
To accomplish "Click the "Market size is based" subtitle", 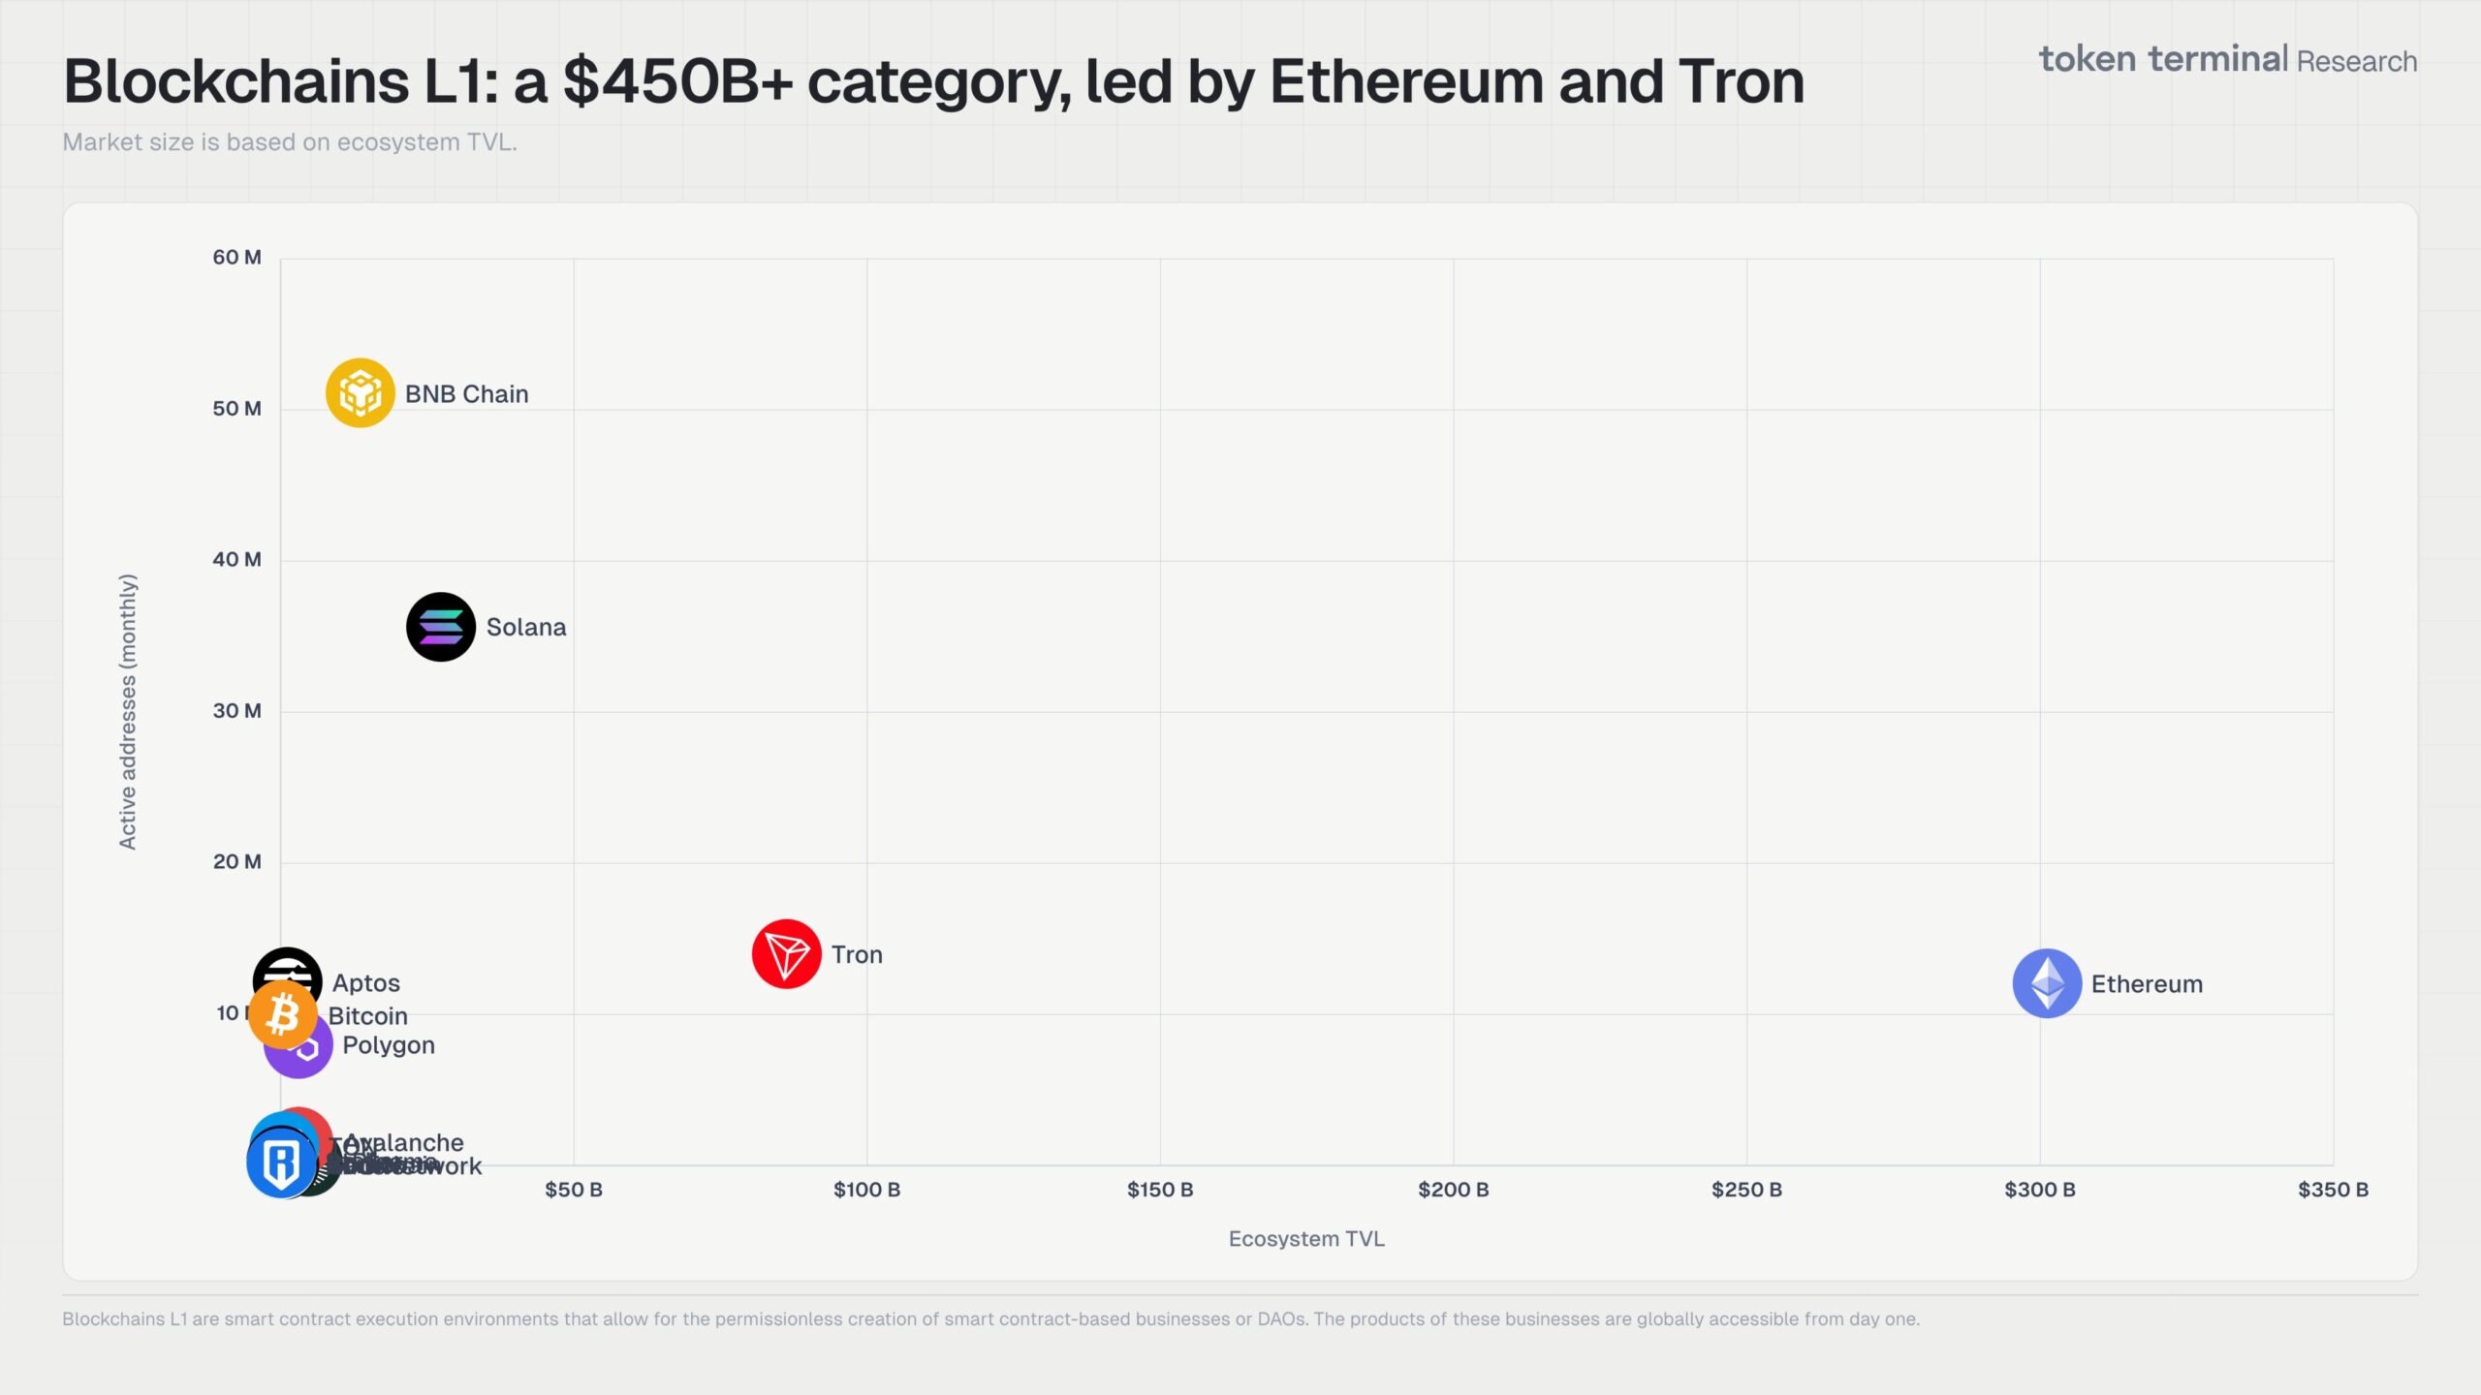I will pos(290,142).
